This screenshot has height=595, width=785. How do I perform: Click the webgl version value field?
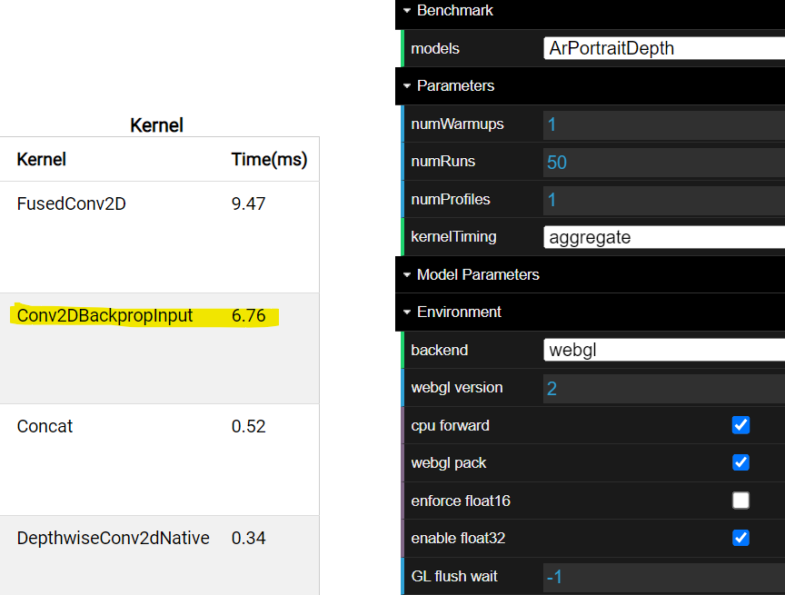click(664, 388)
